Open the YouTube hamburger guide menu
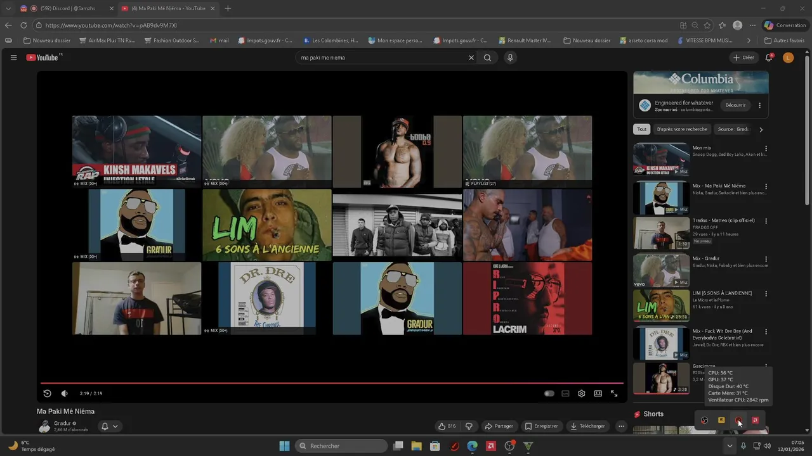The image size is (812, 456). pyautogui.click(x=13, y=58)
